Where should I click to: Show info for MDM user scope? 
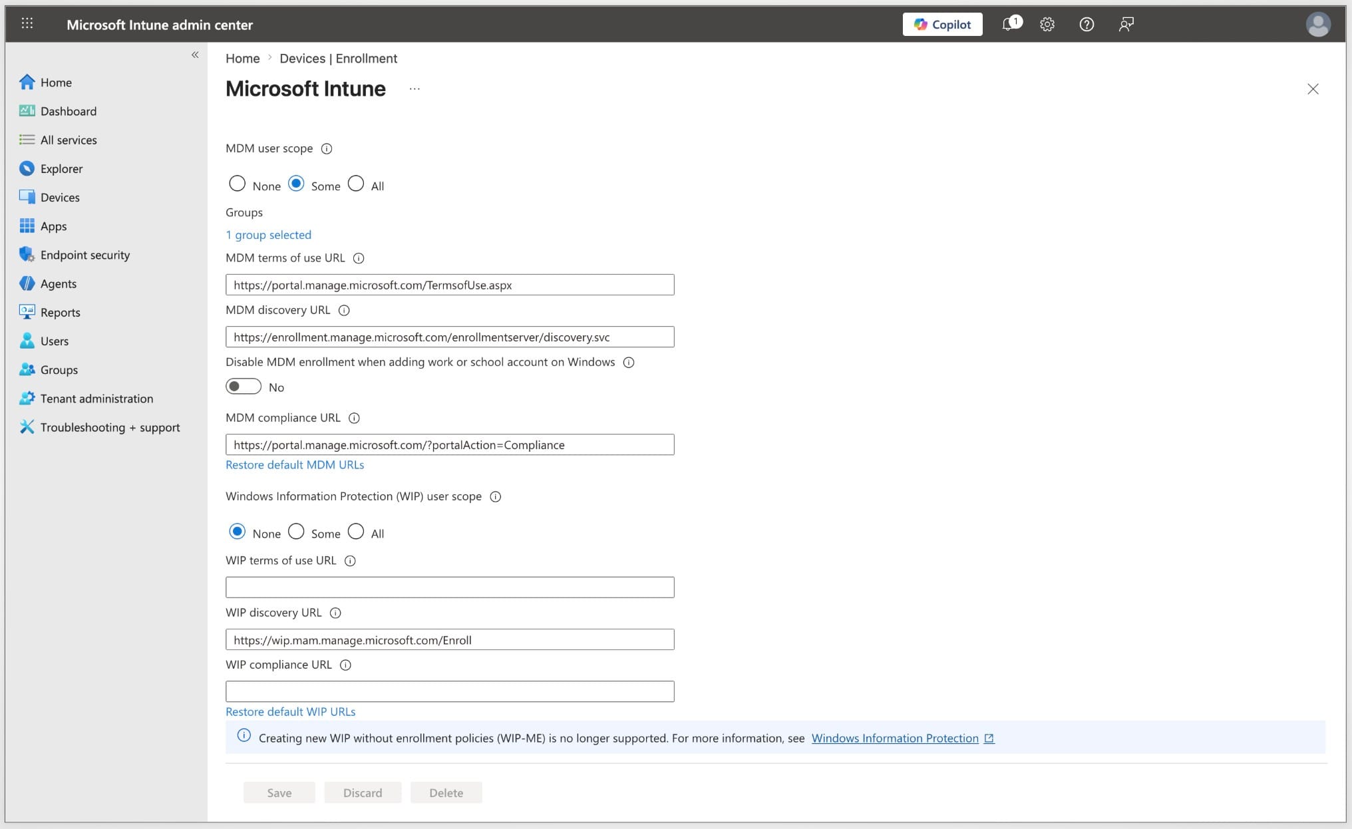(327, 148)
